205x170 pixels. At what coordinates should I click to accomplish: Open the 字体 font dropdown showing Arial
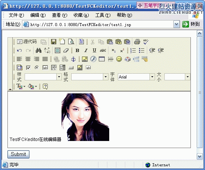136,77
